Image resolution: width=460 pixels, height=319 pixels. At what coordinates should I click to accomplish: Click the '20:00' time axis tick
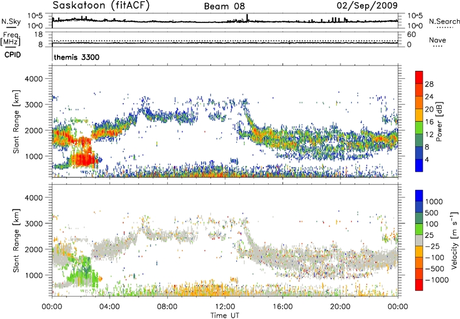[340, 307]
